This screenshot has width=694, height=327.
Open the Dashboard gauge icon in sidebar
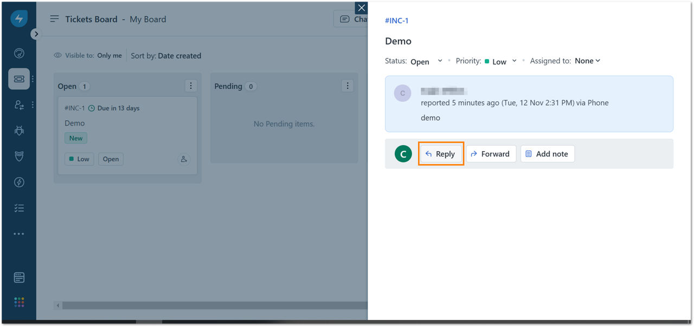tap(19, 53)
